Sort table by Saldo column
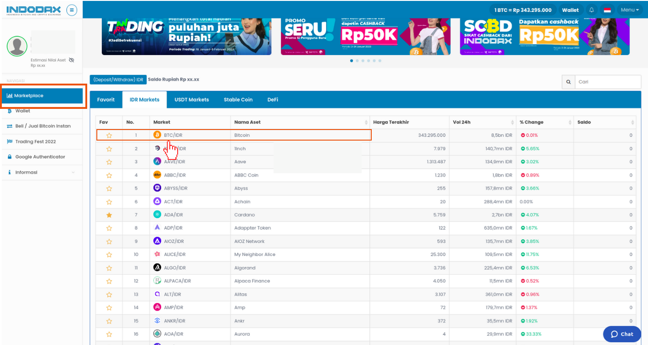This screenshot has width=648, height=345. (x=605, y=122)
